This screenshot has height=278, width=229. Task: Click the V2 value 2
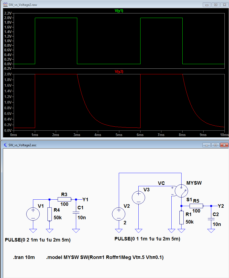pyautogui.click(x=125, y=223)
